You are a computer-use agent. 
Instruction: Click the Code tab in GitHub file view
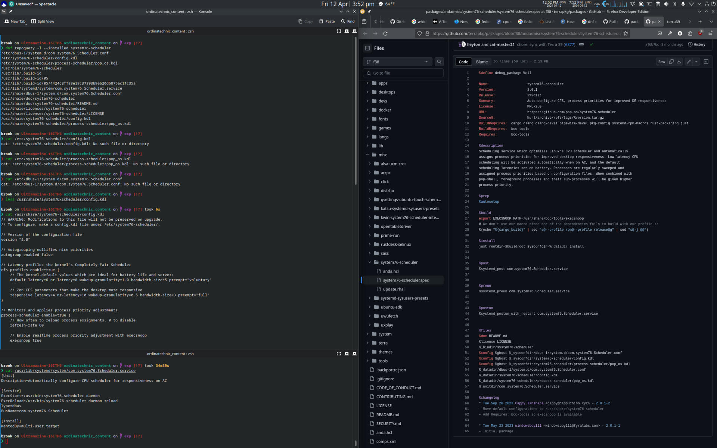[x=463, y=62]
